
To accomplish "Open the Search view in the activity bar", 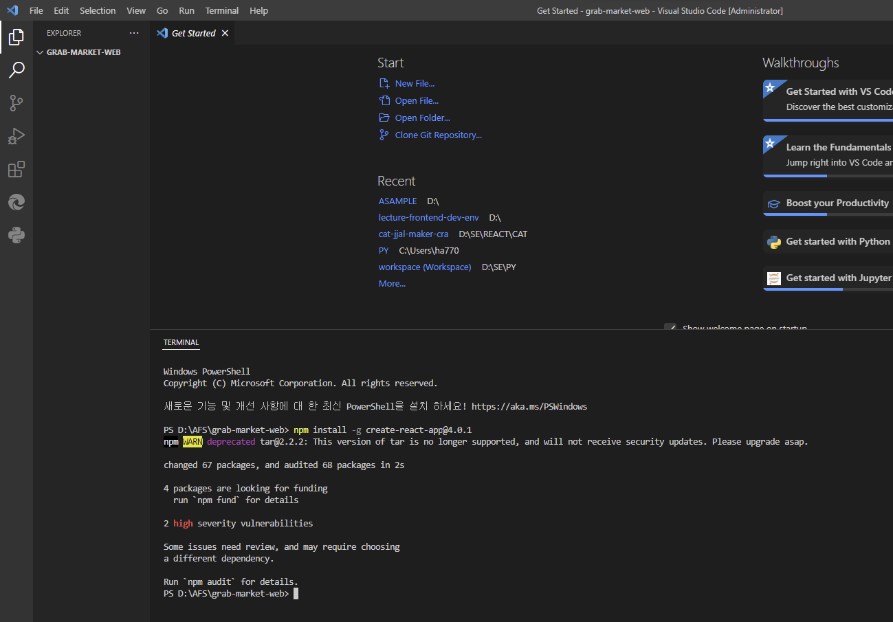I will [x=16, y=70].
